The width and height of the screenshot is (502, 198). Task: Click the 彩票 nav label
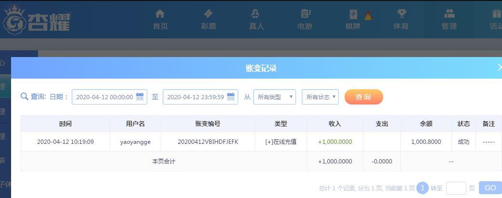pyautogui.click(x=208, y=26)
